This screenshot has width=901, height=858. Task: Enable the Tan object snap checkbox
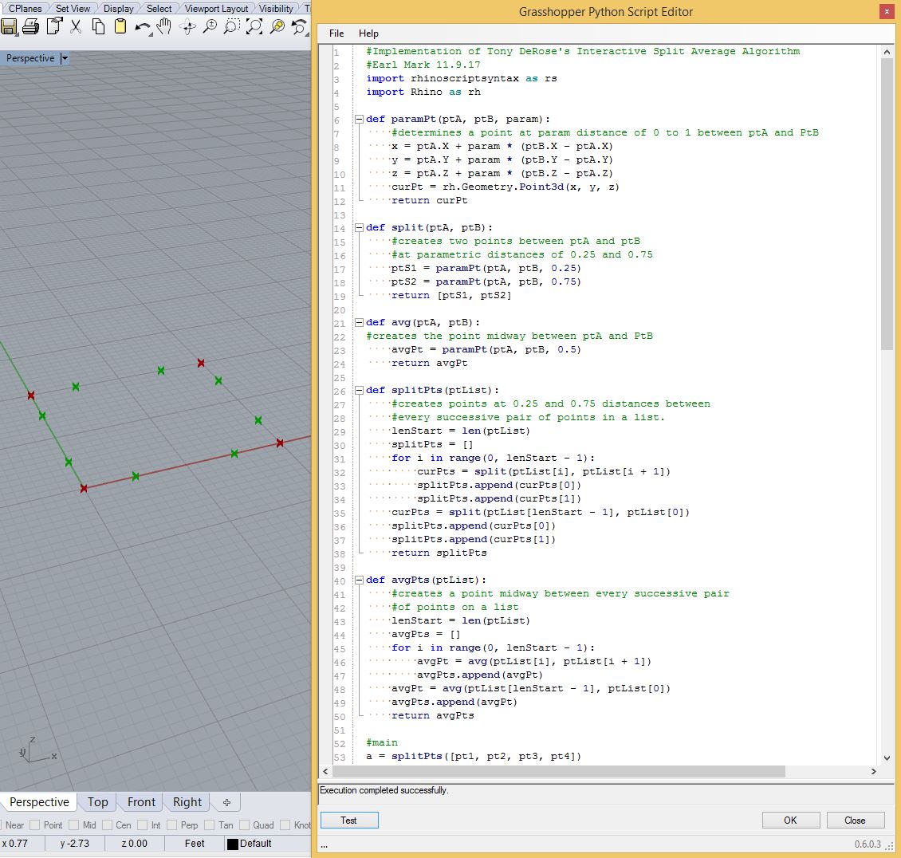click(x=209, y=825)
